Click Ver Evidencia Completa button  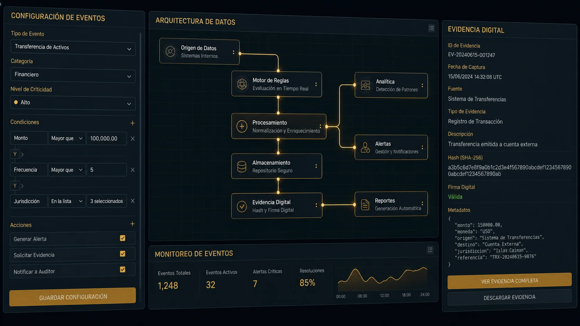click(x=510, y=281)
